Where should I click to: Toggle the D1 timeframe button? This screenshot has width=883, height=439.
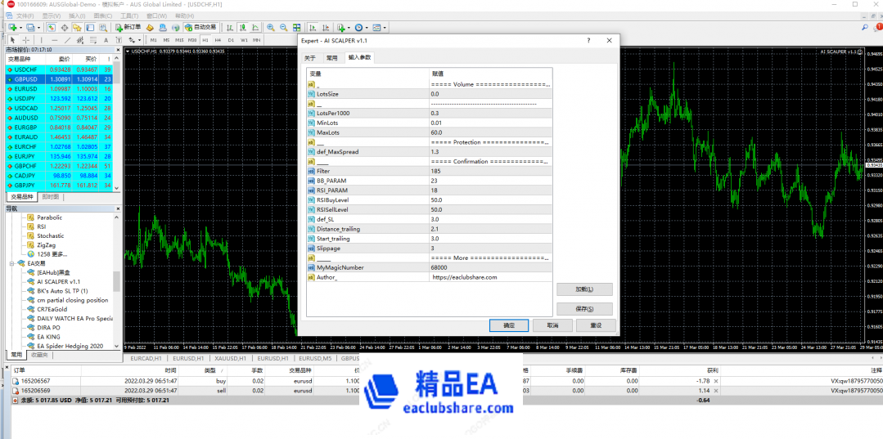coord(231,39)
